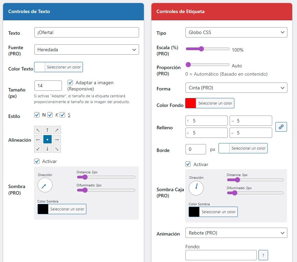Open the Fuente Heredada dropdown
This screenshot has height=262, width=297.
click(x=87, y=50)
